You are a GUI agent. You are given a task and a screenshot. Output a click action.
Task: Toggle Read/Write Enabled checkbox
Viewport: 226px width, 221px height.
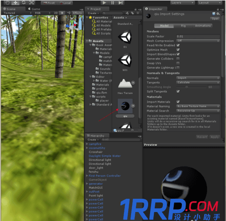coord(178,45)
